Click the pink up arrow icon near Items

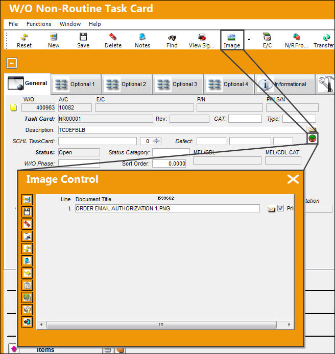point(14,349)
